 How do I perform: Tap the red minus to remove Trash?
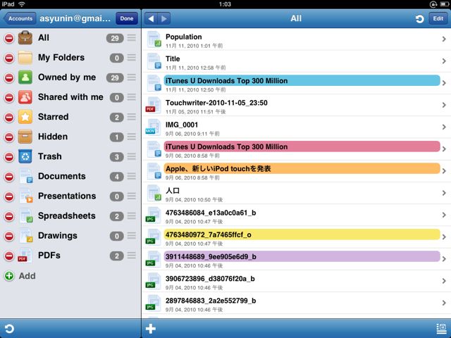tap(9, 156)
